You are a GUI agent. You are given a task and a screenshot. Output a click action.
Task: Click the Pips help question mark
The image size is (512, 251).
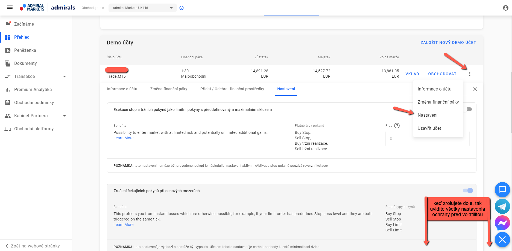(397, 126)
